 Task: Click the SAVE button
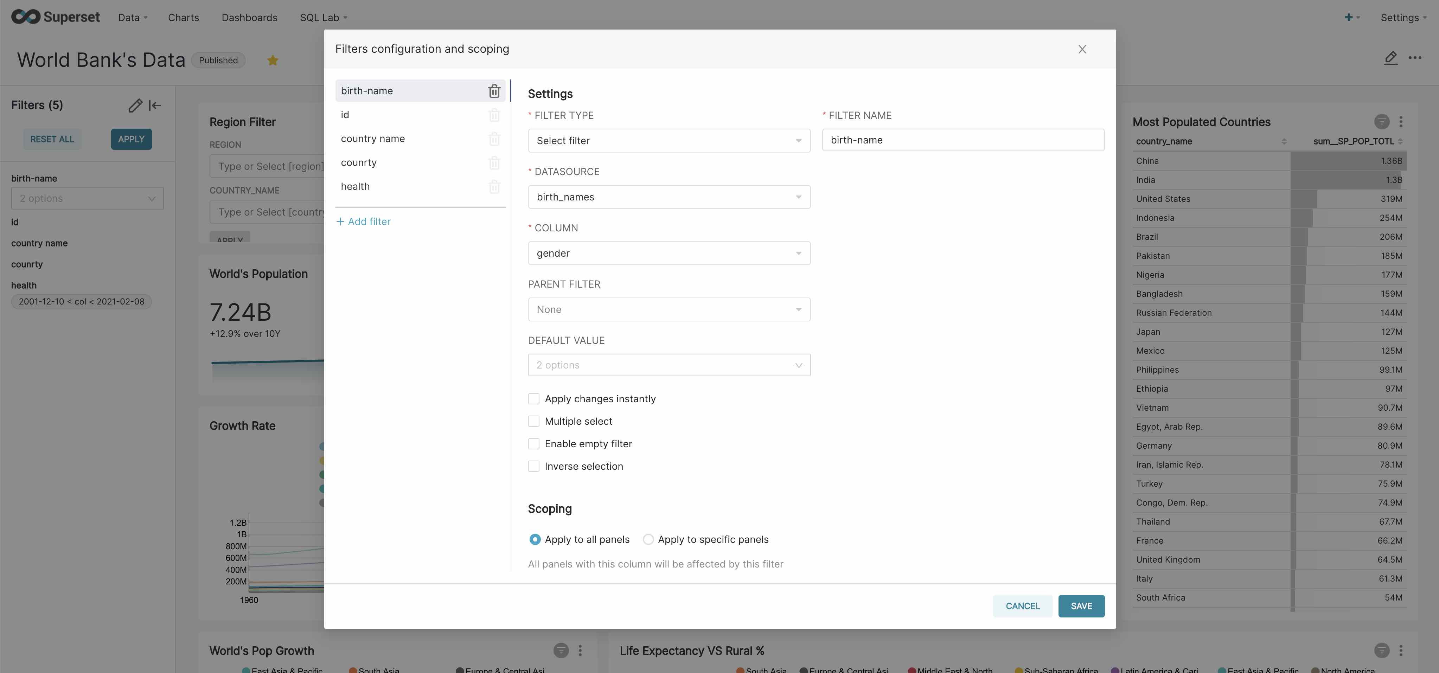tap(1081, 606)
